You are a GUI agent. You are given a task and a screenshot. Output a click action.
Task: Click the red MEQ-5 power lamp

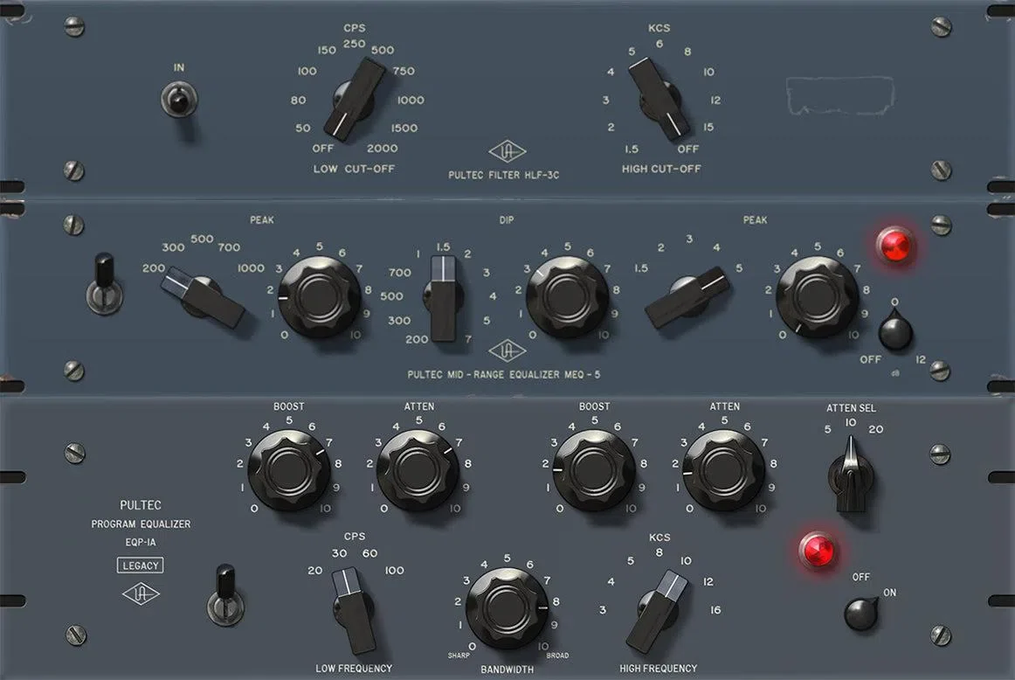click(x=894, y=246)
